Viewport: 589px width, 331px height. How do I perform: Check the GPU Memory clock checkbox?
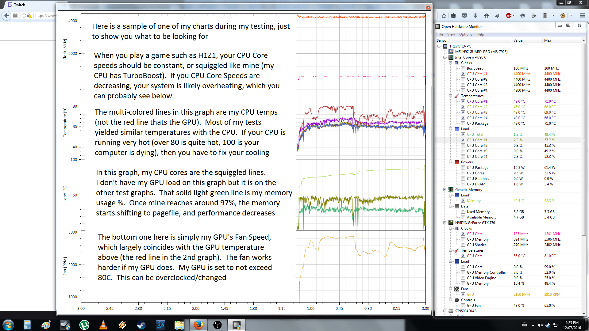coord(463,239)
